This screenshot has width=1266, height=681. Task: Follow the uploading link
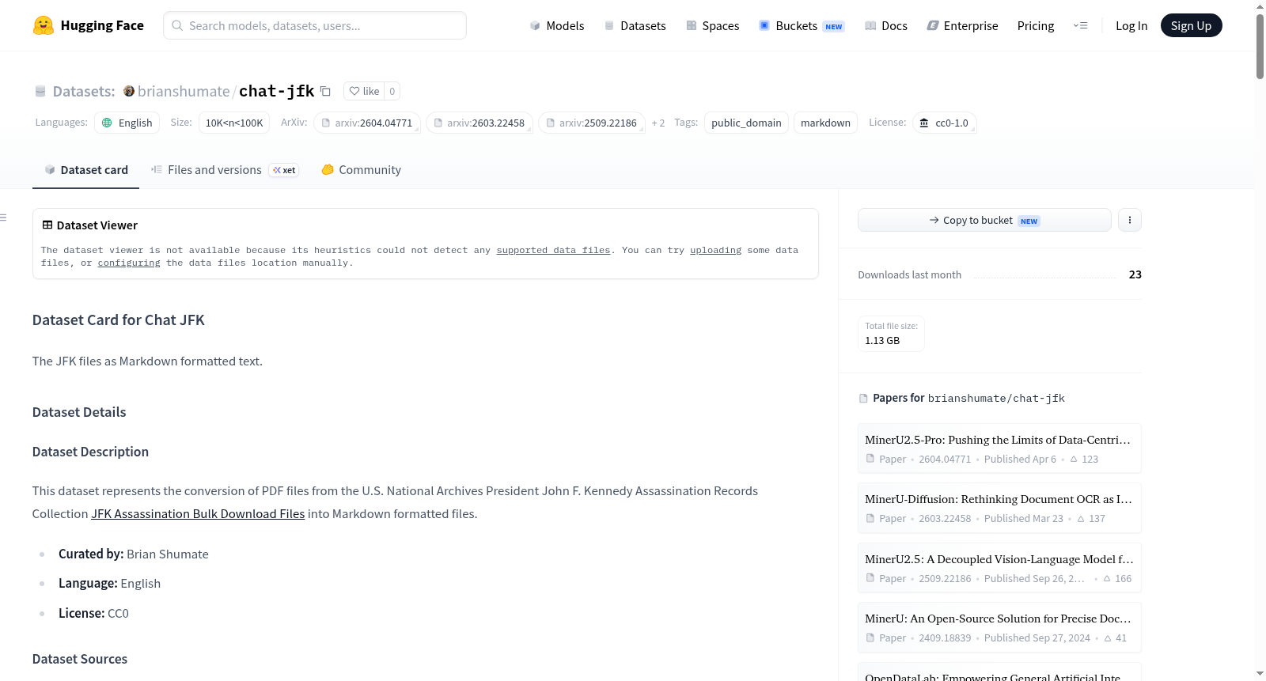click(x=715, y=250)
